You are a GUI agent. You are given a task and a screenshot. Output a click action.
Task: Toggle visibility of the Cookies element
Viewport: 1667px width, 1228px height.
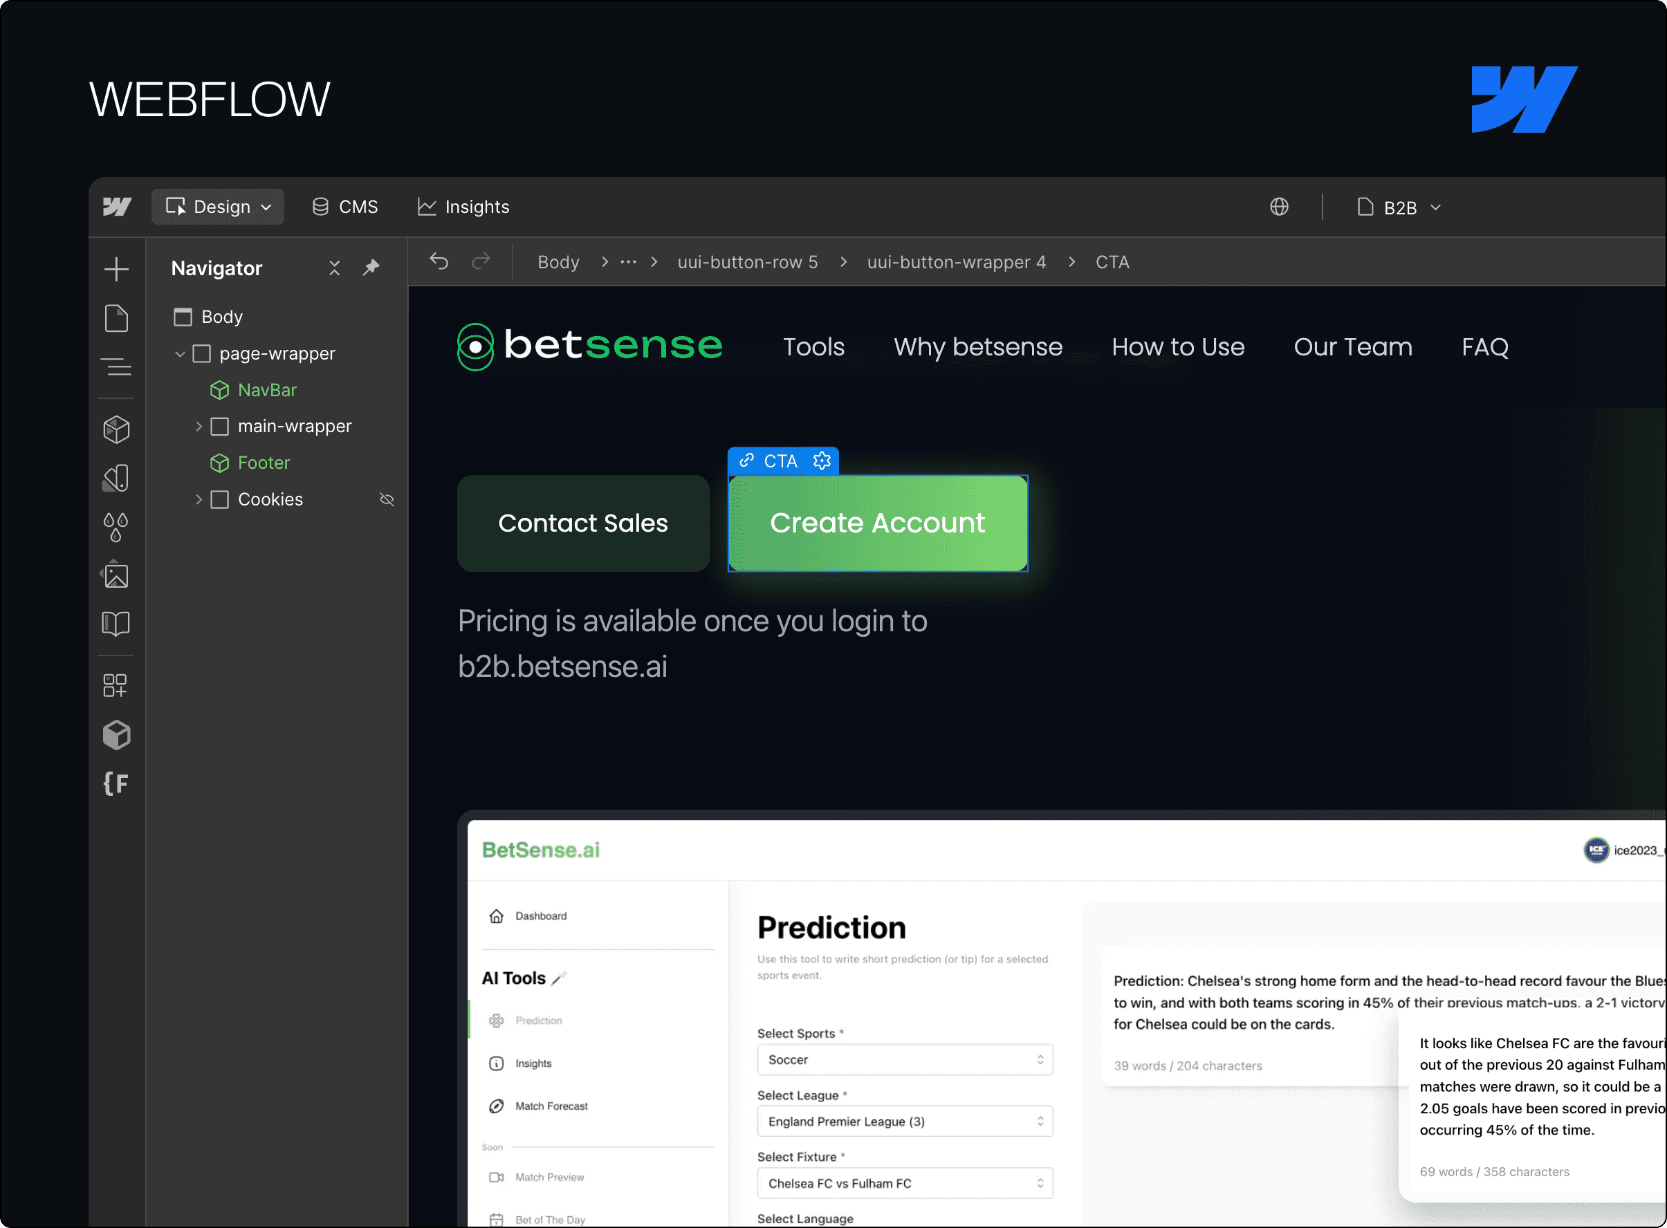pyautogui.click(x=387, y=499)
